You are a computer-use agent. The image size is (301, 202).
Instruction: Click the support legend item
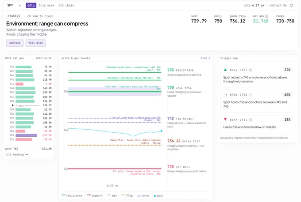(95, 195)
